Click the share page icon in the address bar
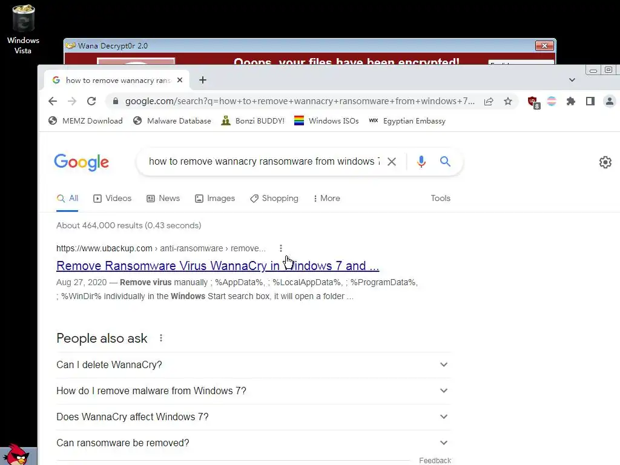 [x=489, y=101]
